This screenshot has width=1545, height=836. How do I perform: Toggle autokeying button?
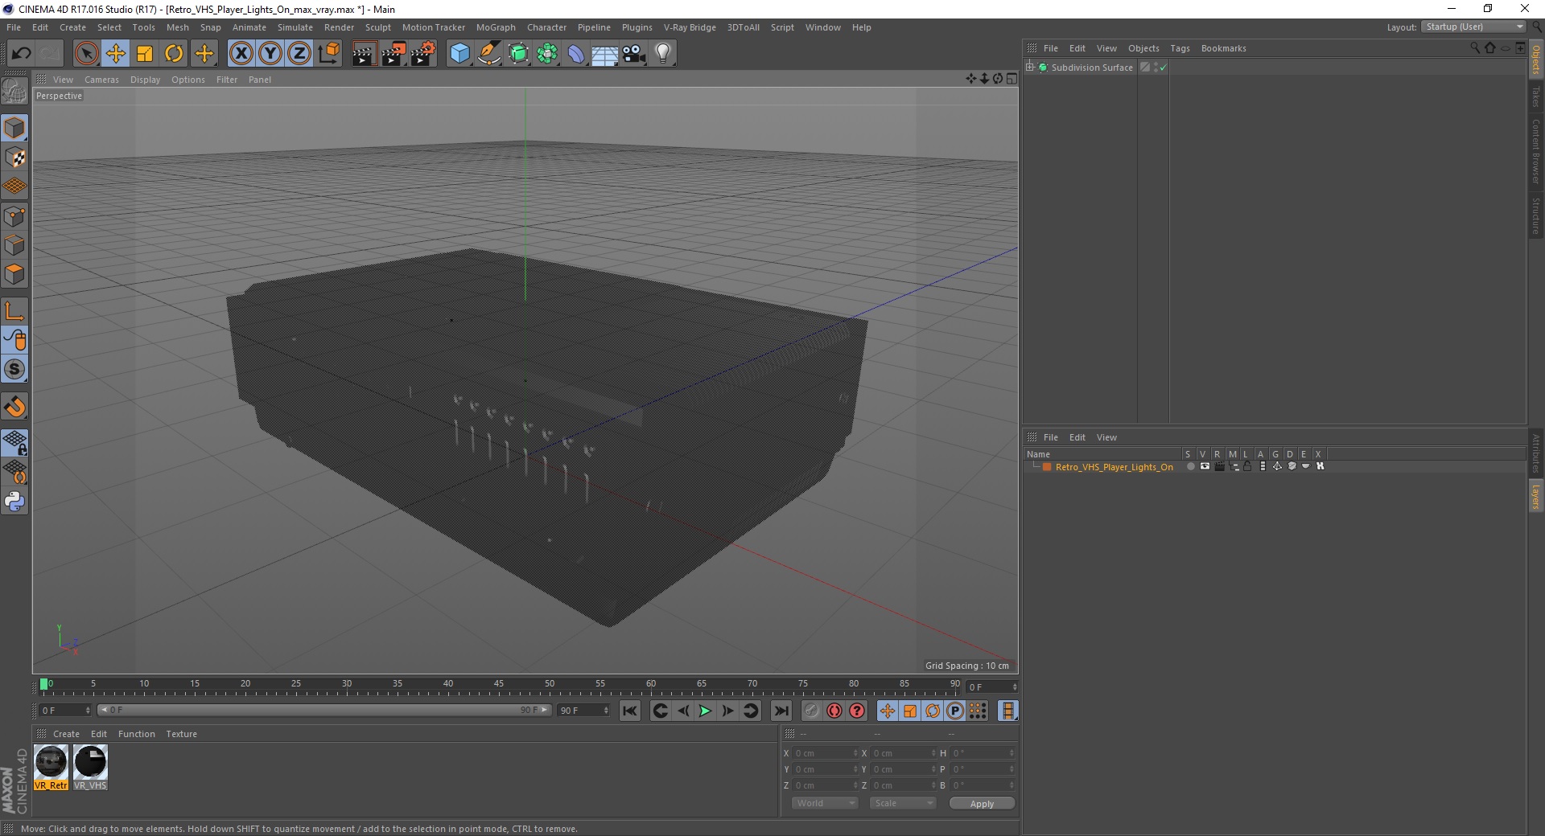[x=834, y=711]
